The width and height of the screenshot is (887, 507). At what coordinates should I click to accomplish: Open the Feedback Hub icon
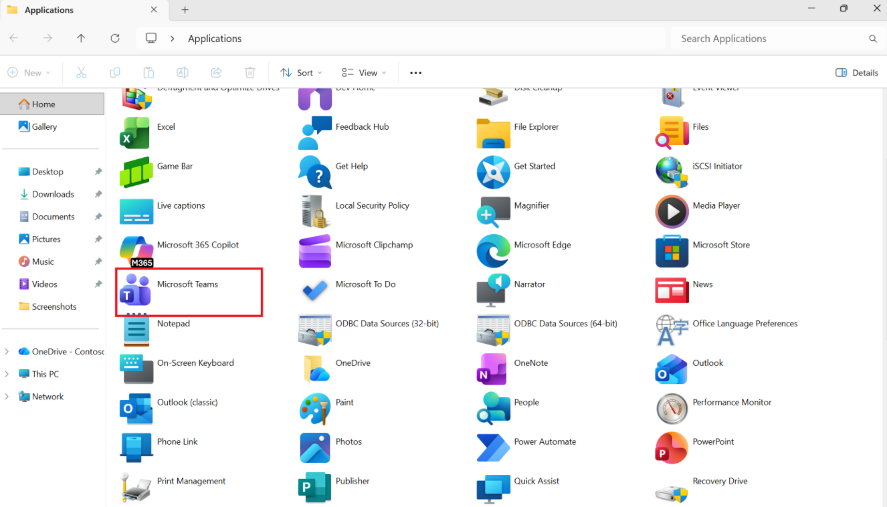click(x=314, y=132)
